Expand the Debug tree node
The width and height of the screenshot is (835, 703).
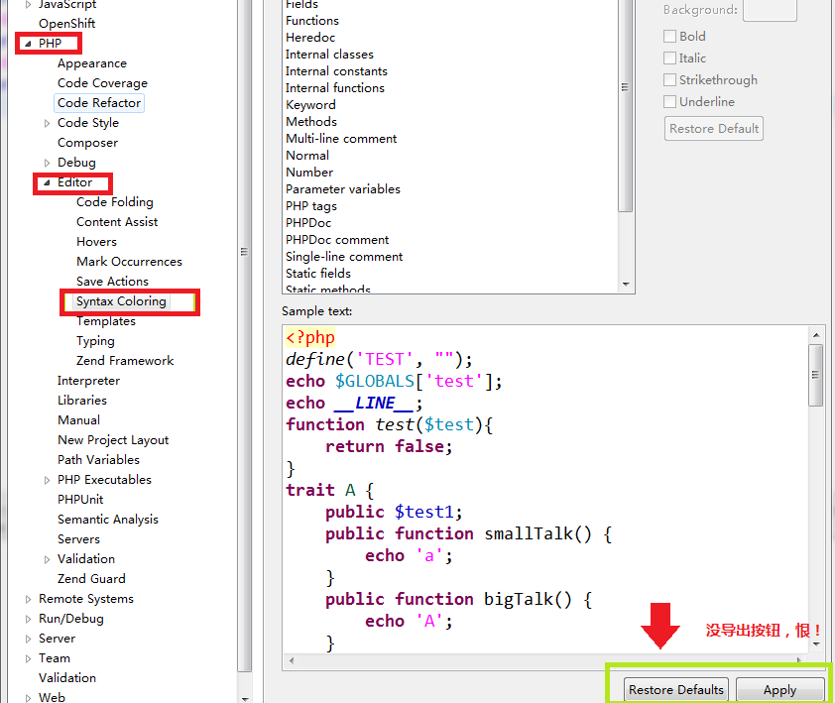(47, 163)
